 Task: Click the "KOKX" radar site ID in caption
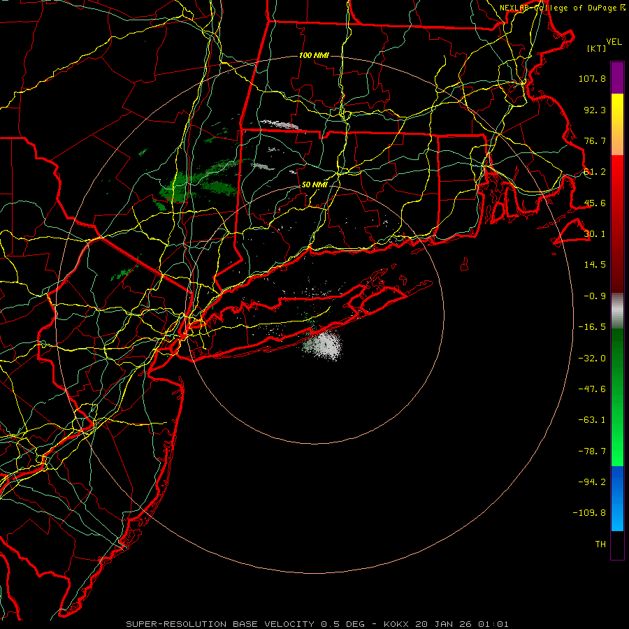coord(396,624)
